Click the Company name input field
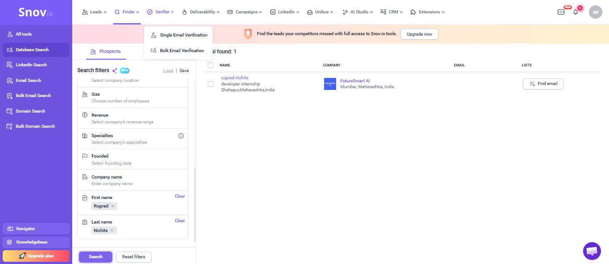Viewport: 609px width, 264px height. (x=133, y=180)
